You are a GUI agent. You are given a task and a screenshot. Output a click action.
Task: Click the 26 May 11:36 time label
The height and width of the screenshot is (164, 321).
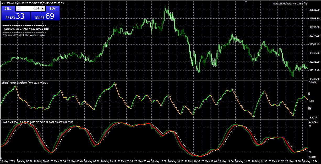259,161
